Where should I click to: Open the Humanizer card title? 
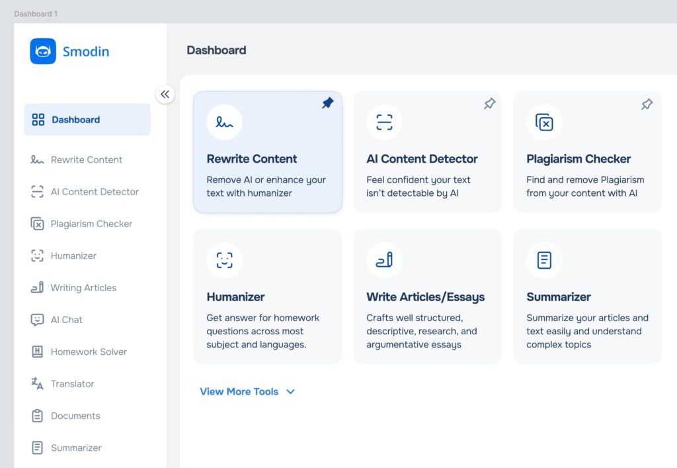point(236,297)
